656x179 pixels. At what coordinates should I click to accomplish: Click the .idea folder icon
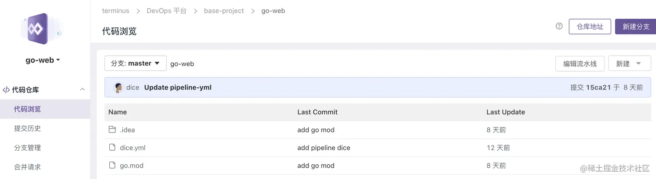click(112, 129)
